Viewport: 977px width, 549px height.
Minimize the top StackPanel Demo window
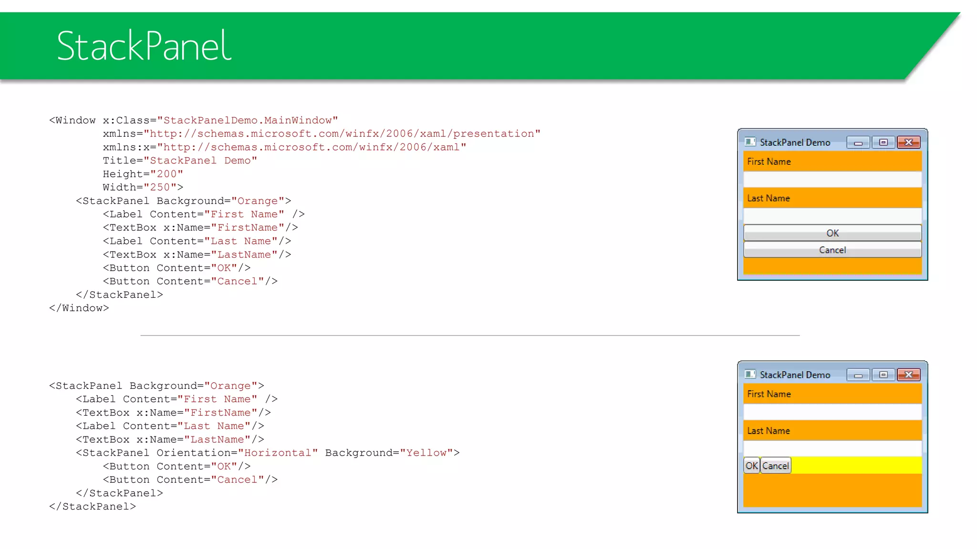858,142
